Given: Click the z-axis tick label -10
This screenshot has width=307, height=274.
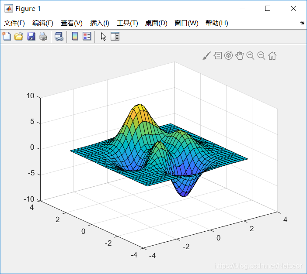Looking at the screenshot, I should coord(29,199).
